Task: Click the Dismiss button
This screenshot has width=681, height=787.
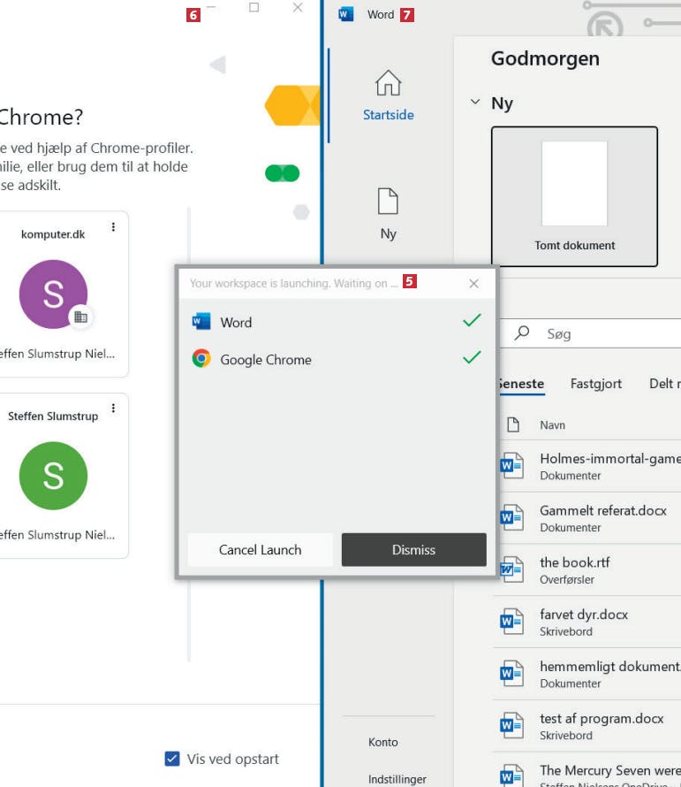Action: pyautogui.click(x=413, y=550)
